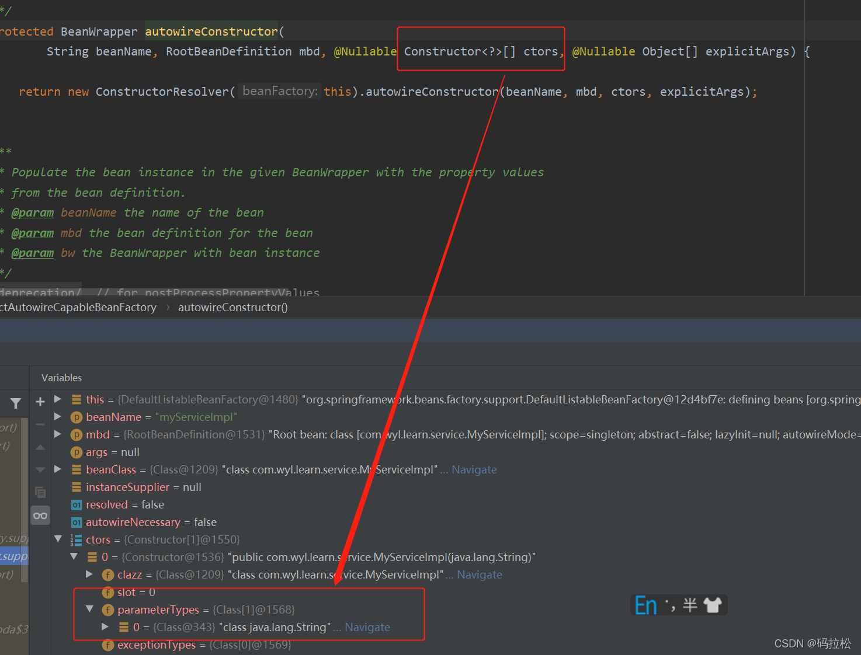
Task: Add a new watch with plus icon
Action: [x=40, y=402]
